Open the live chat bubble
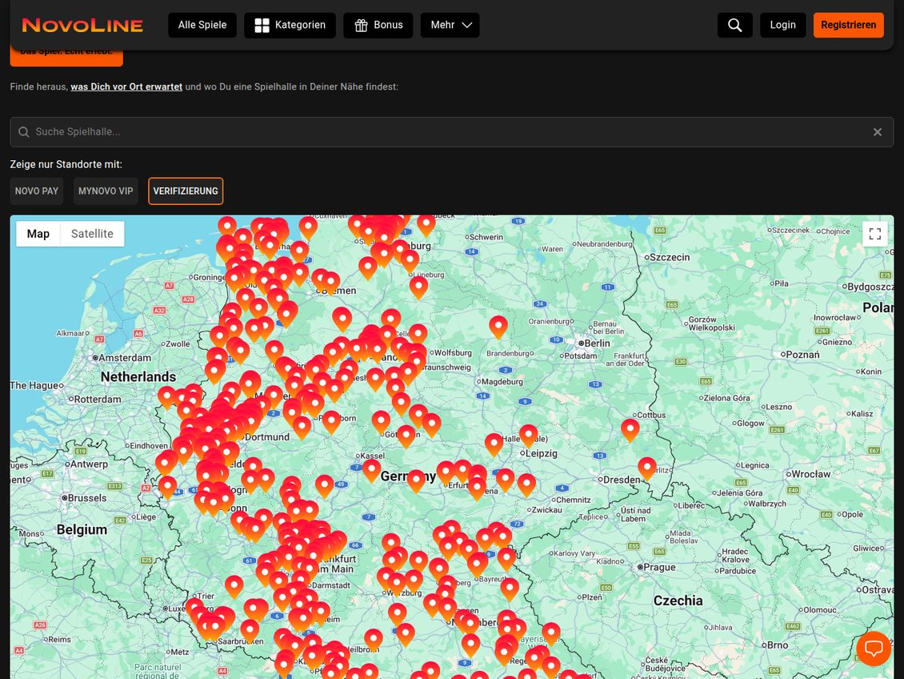 [x=874, y=649]
